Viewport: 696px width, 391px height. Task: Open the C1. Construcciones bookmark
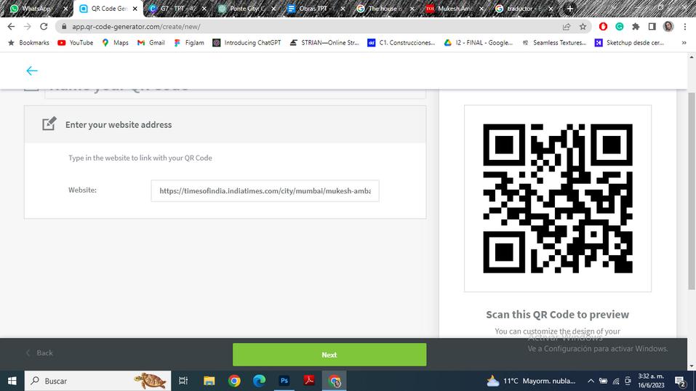(401, 43)
